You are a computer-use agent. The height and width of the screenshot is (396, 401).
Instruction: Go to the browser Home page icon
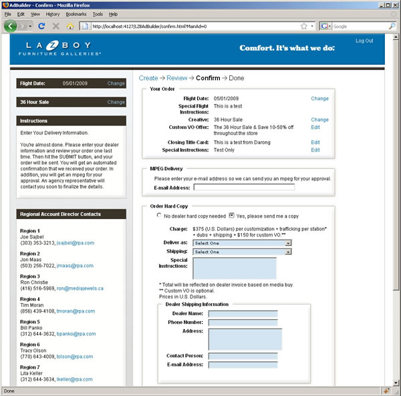[x=70, y=26]
